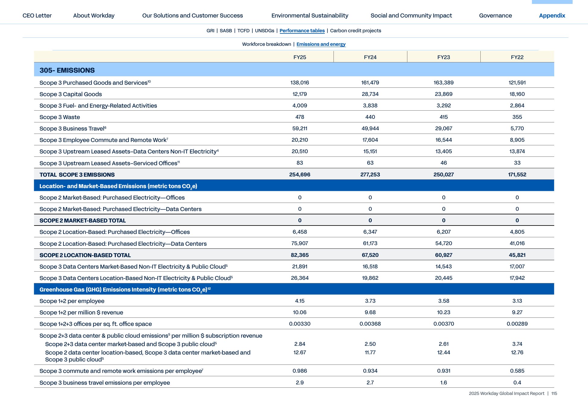Click TOTAL SCOPE 3 EMISSIONS row label

click(77, 175)
